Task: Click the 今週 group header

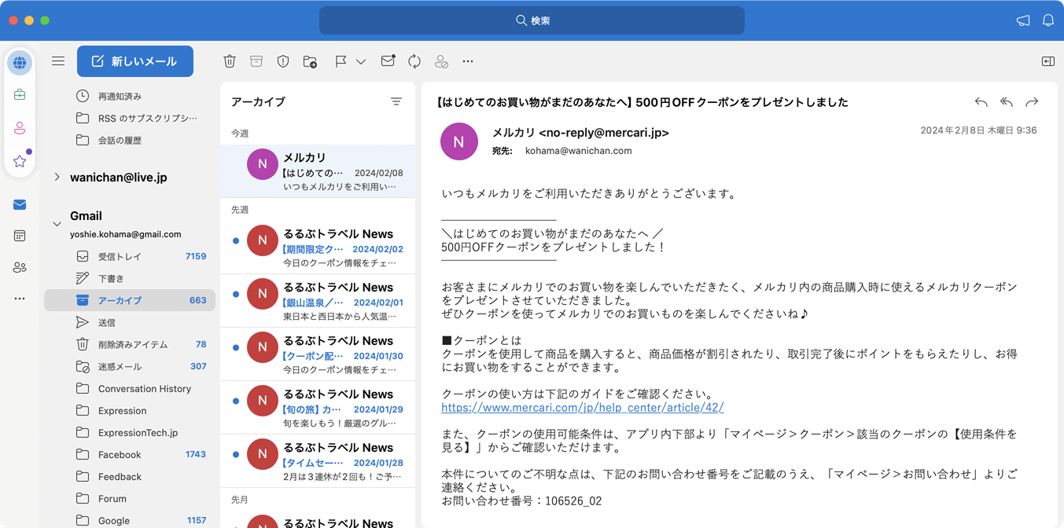Action: 240,134
